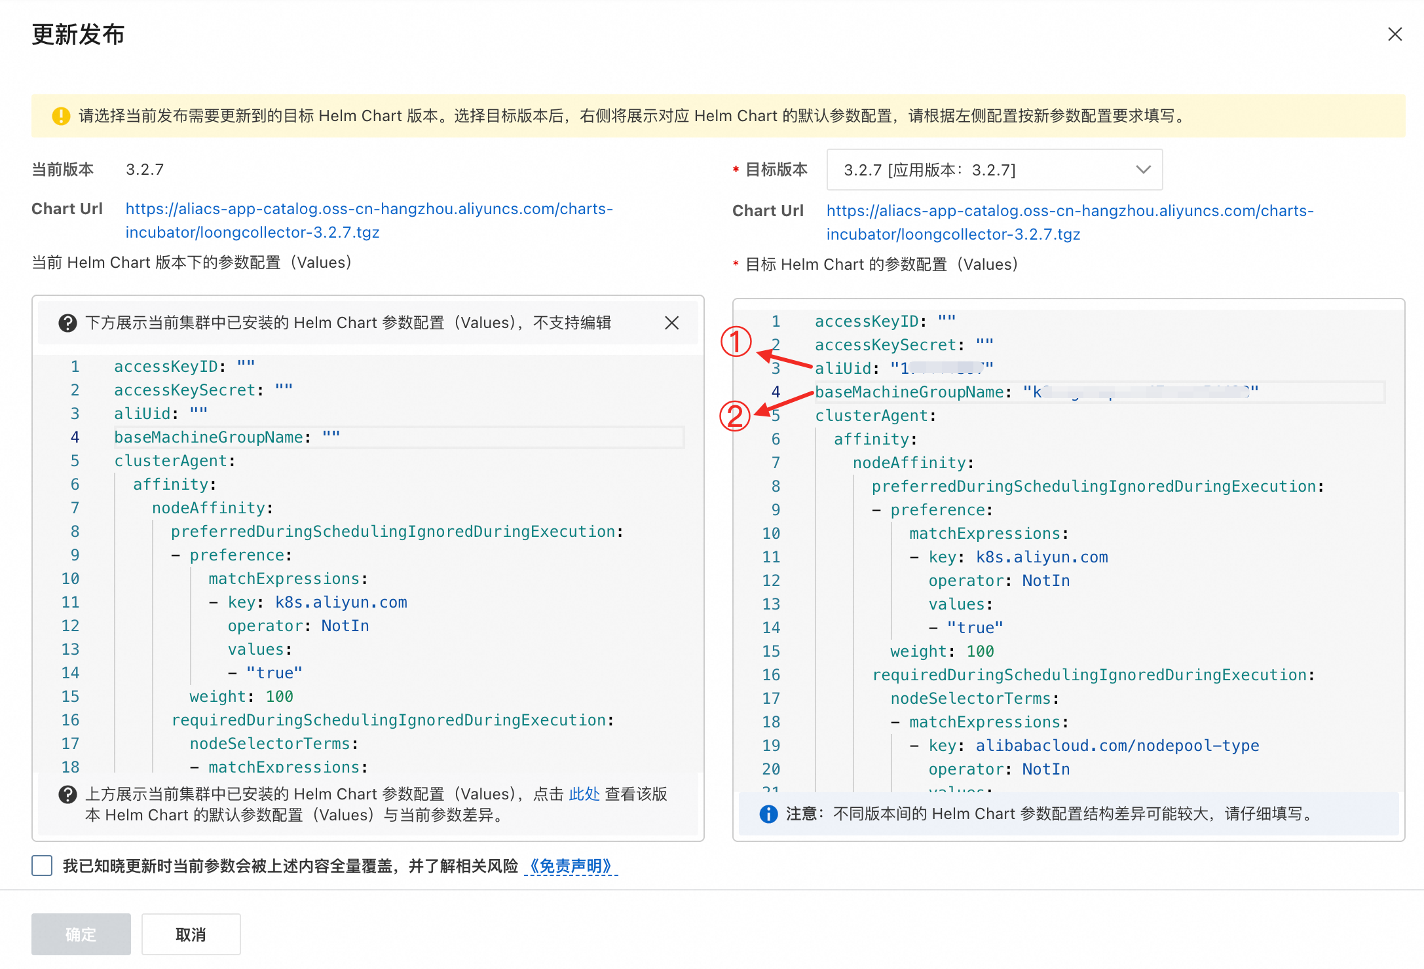1424x969 pixels.
Task: Click the circled number 2 annotation
Action: tap(734, 416)
